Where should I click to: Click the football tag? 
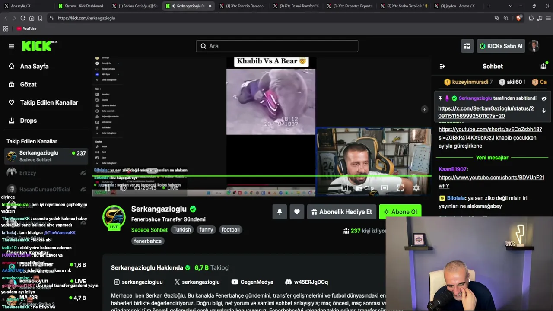(230, 230)
